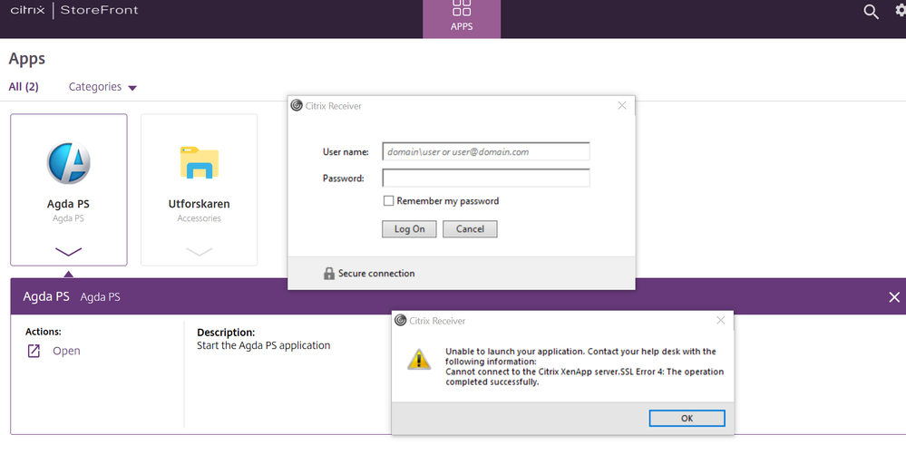Launch the Utforskaren folder icon
The width and height of the screenshot is (906, 454).
(x=200, y=162)
